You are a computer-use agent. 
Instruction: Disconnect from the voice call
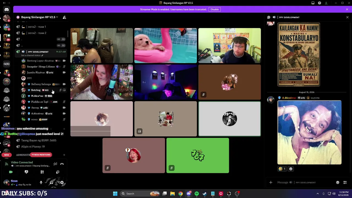pyautogui.click(x=62, y=164)
